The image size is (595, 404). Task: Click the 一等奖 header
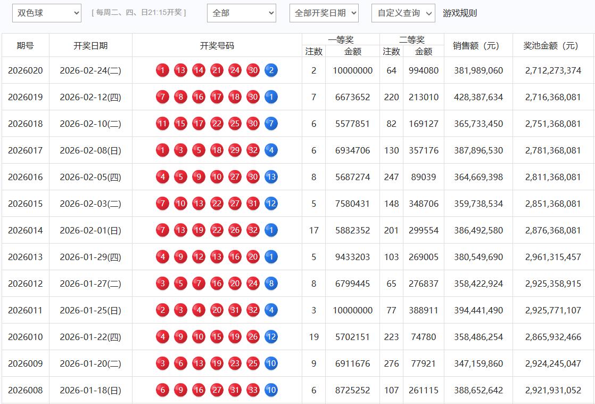341,39
